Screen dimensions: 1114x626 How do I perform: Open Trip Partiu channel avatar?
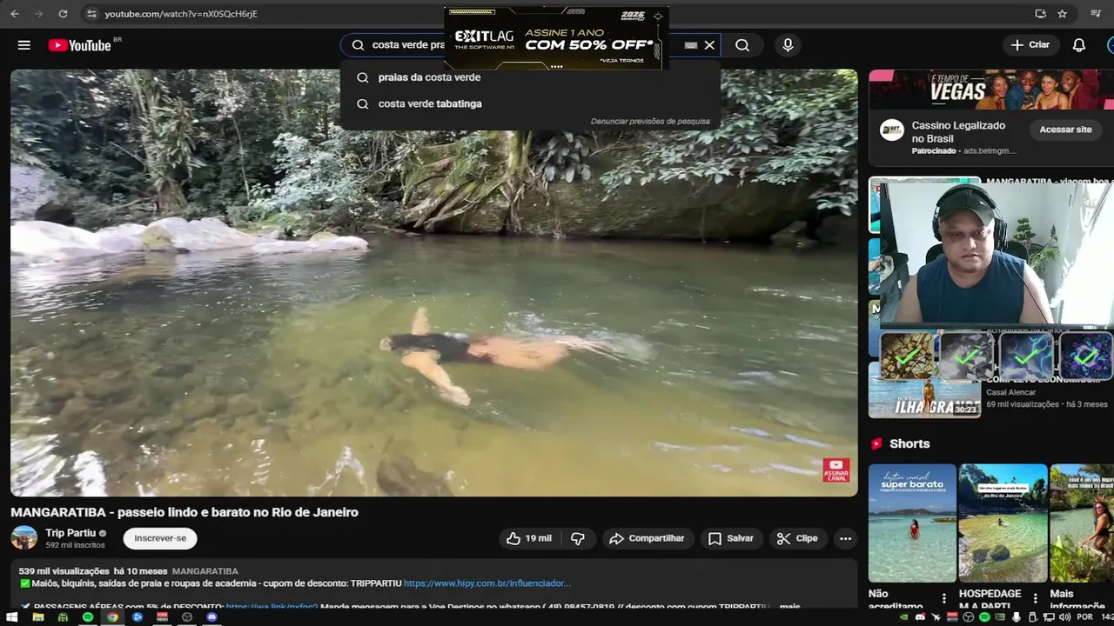(x=23, y=538)
